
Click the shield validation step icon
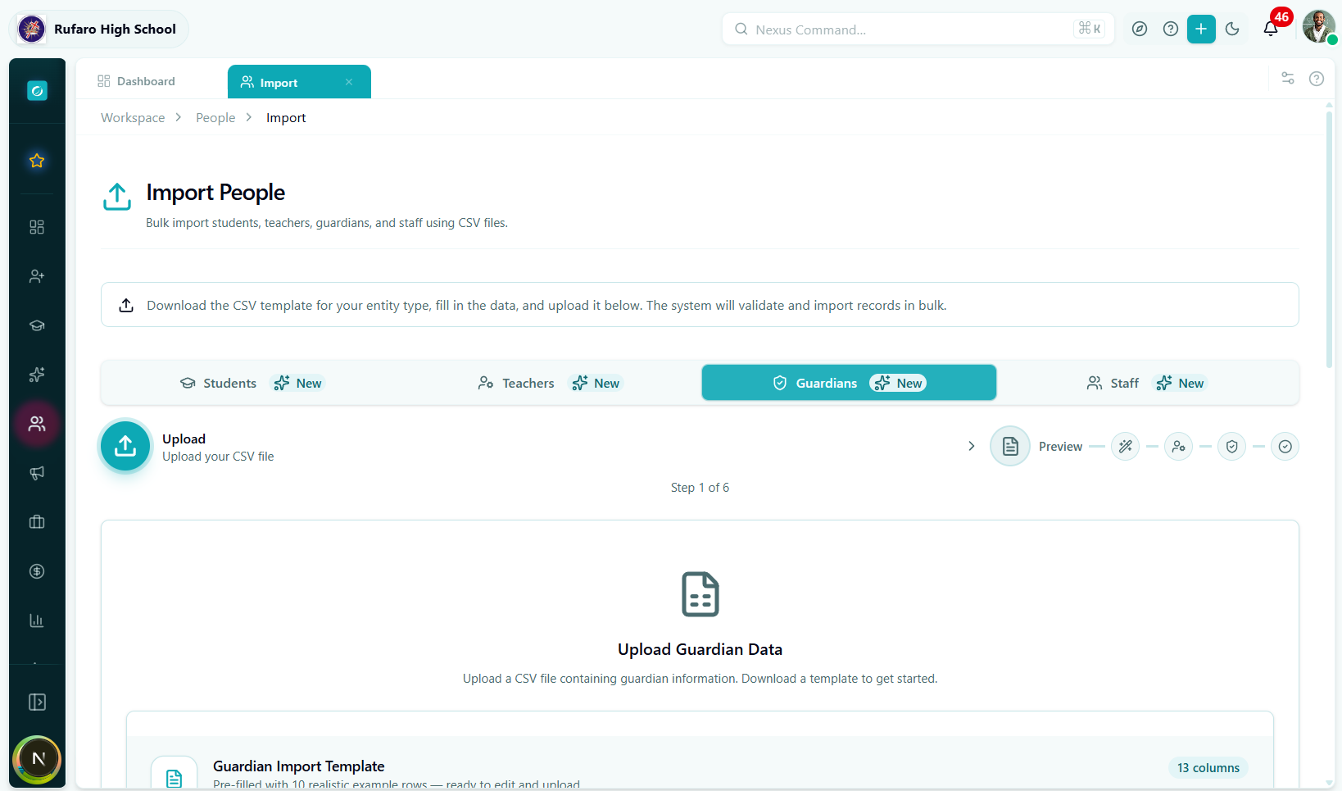tap(1232, 447)
